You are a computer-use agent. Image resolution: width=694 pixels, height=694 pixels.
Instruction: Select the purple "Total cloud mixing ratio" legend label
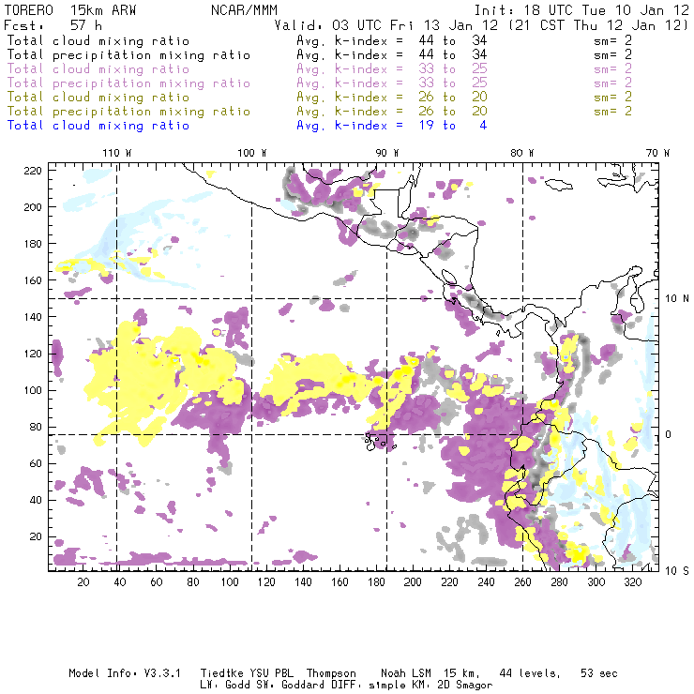(98, 69)
